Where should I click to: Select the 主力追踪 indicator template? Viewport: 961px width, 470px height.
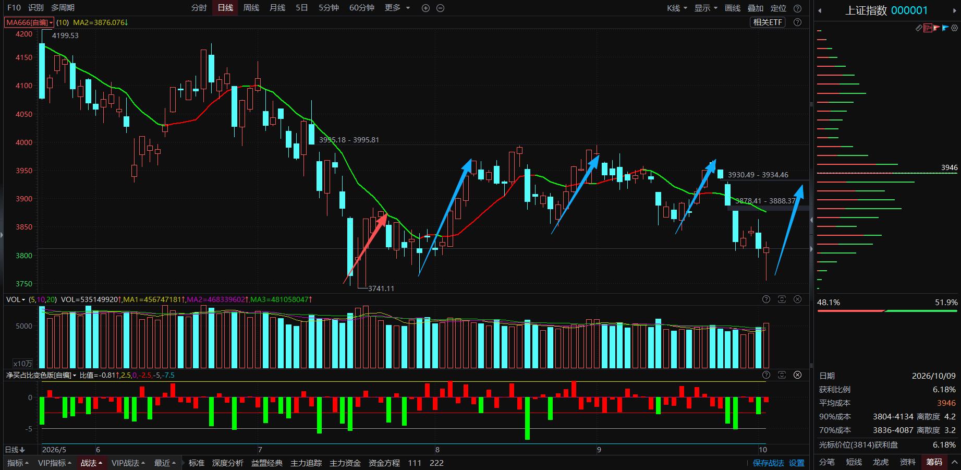pos(306,463)
